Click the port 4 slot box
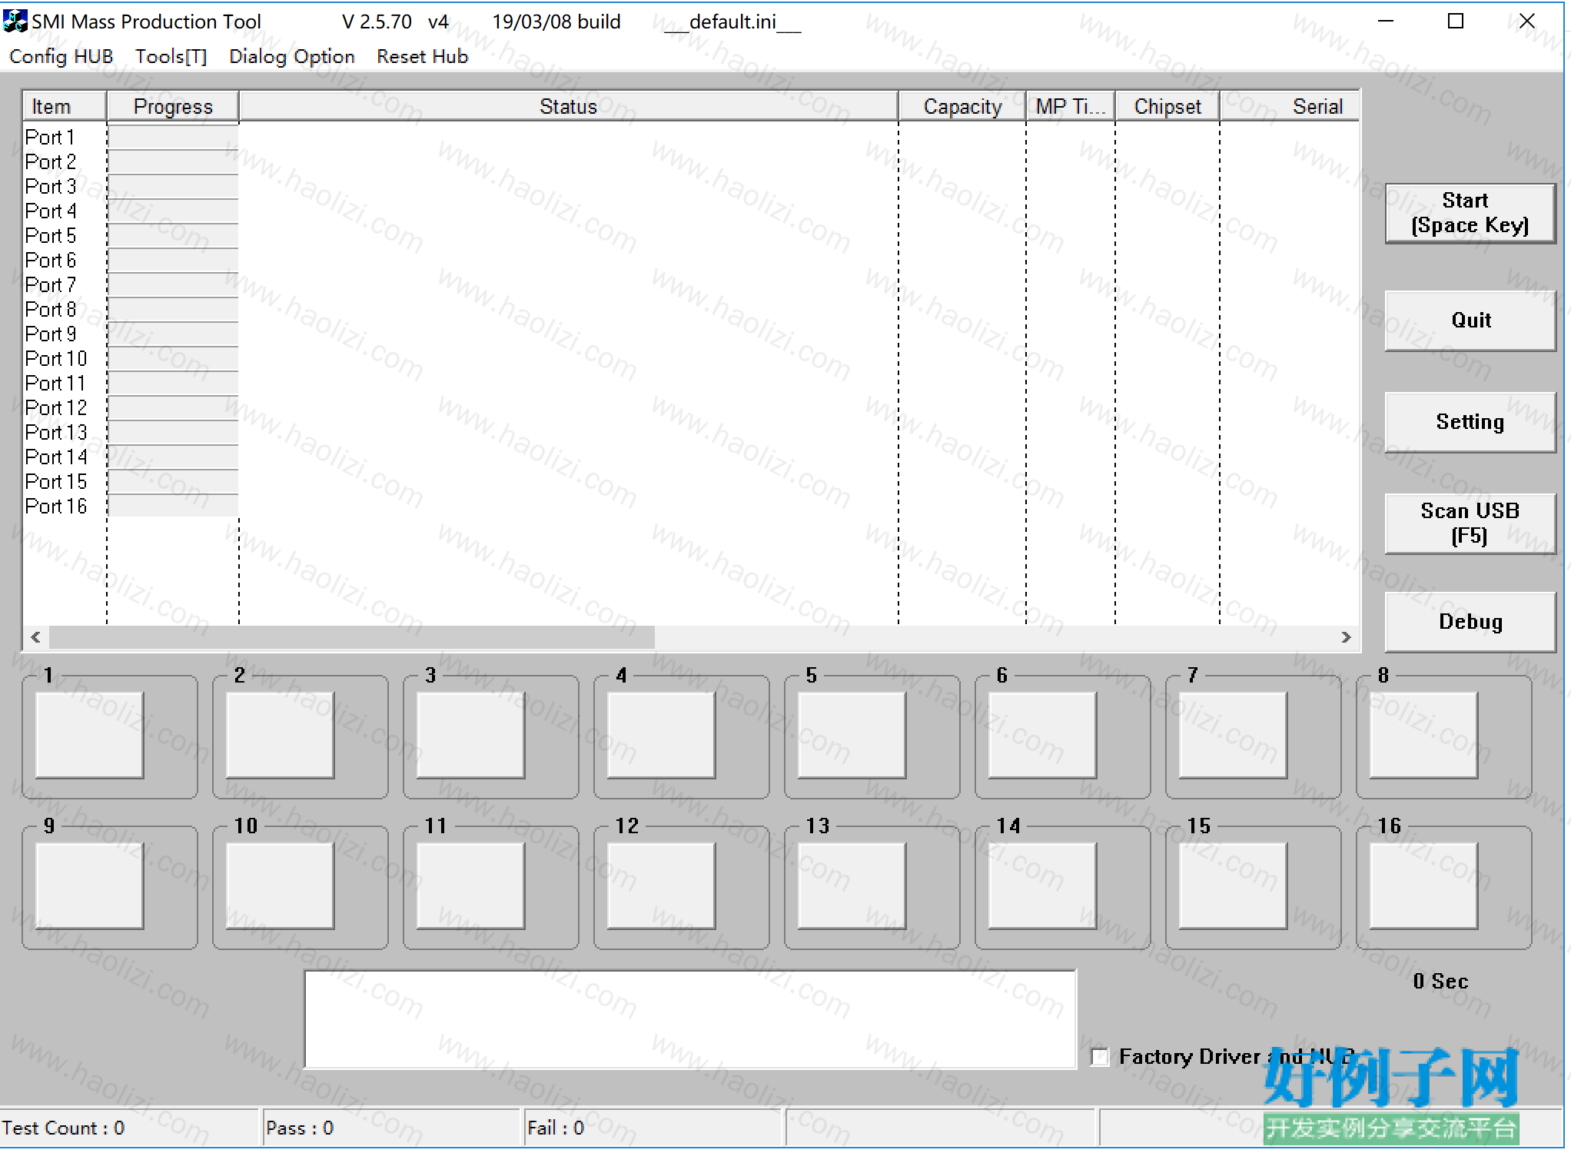Screen dimensions: 1571x1153 pos(661,735)
